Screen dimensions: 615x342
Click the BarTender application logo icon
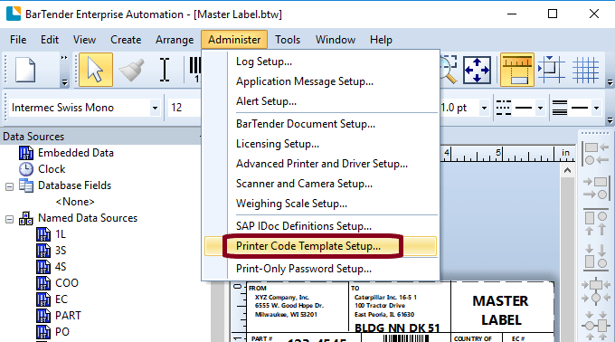click(14, 14)
